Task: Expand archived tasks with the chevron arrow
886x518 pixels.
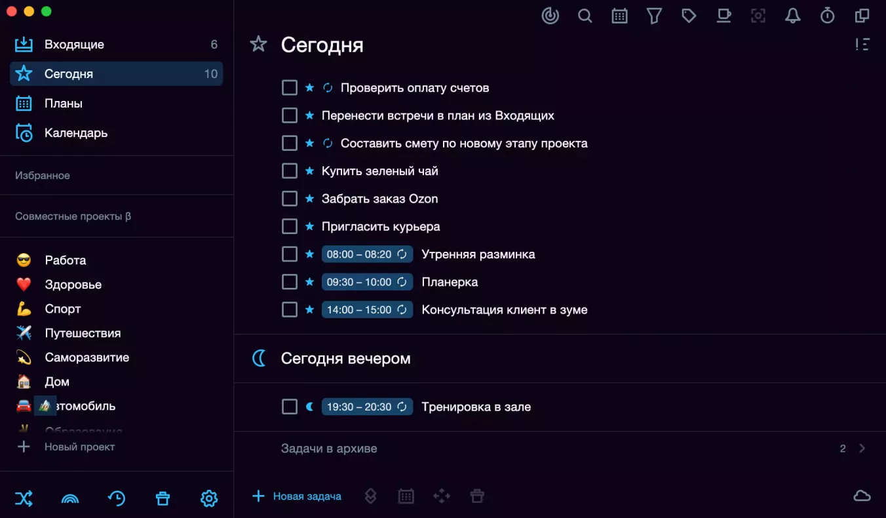Action: (x=862, y=448)
